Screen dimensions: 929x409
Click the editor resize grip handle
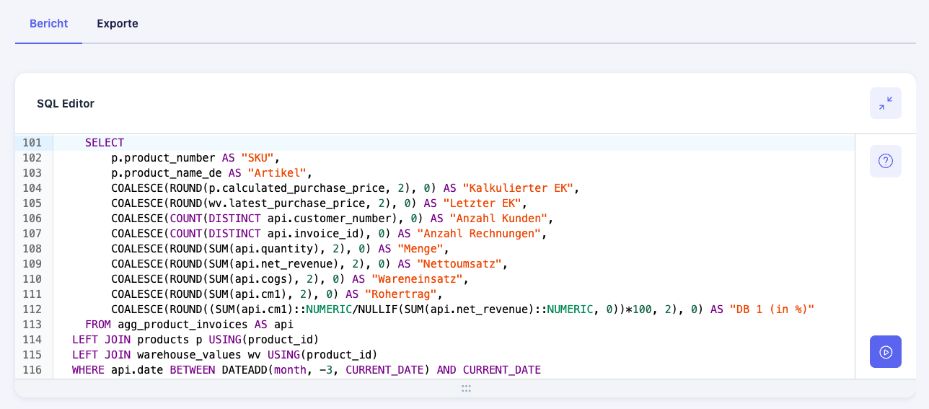pos(466,388)
